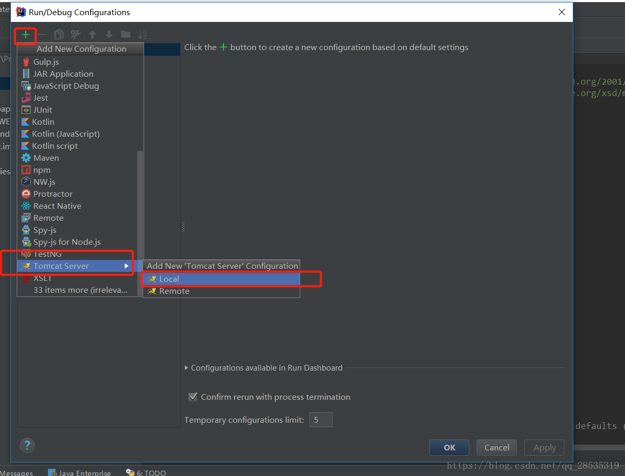Image resolution: width=625 pixels, height=476 pixels.
Task: Choose React Native configuration
Action: point(78,206)
